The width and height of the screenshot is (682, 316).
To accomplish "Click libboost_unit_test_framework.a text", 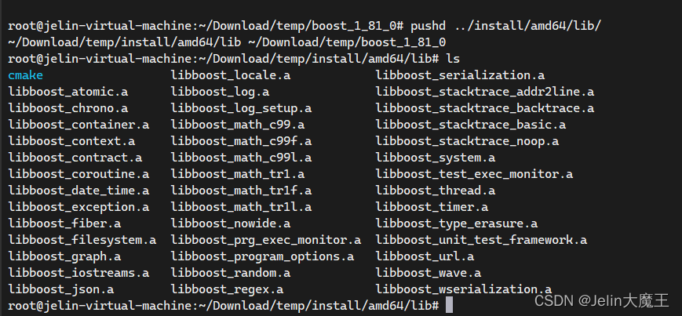I will coord(482,240).
